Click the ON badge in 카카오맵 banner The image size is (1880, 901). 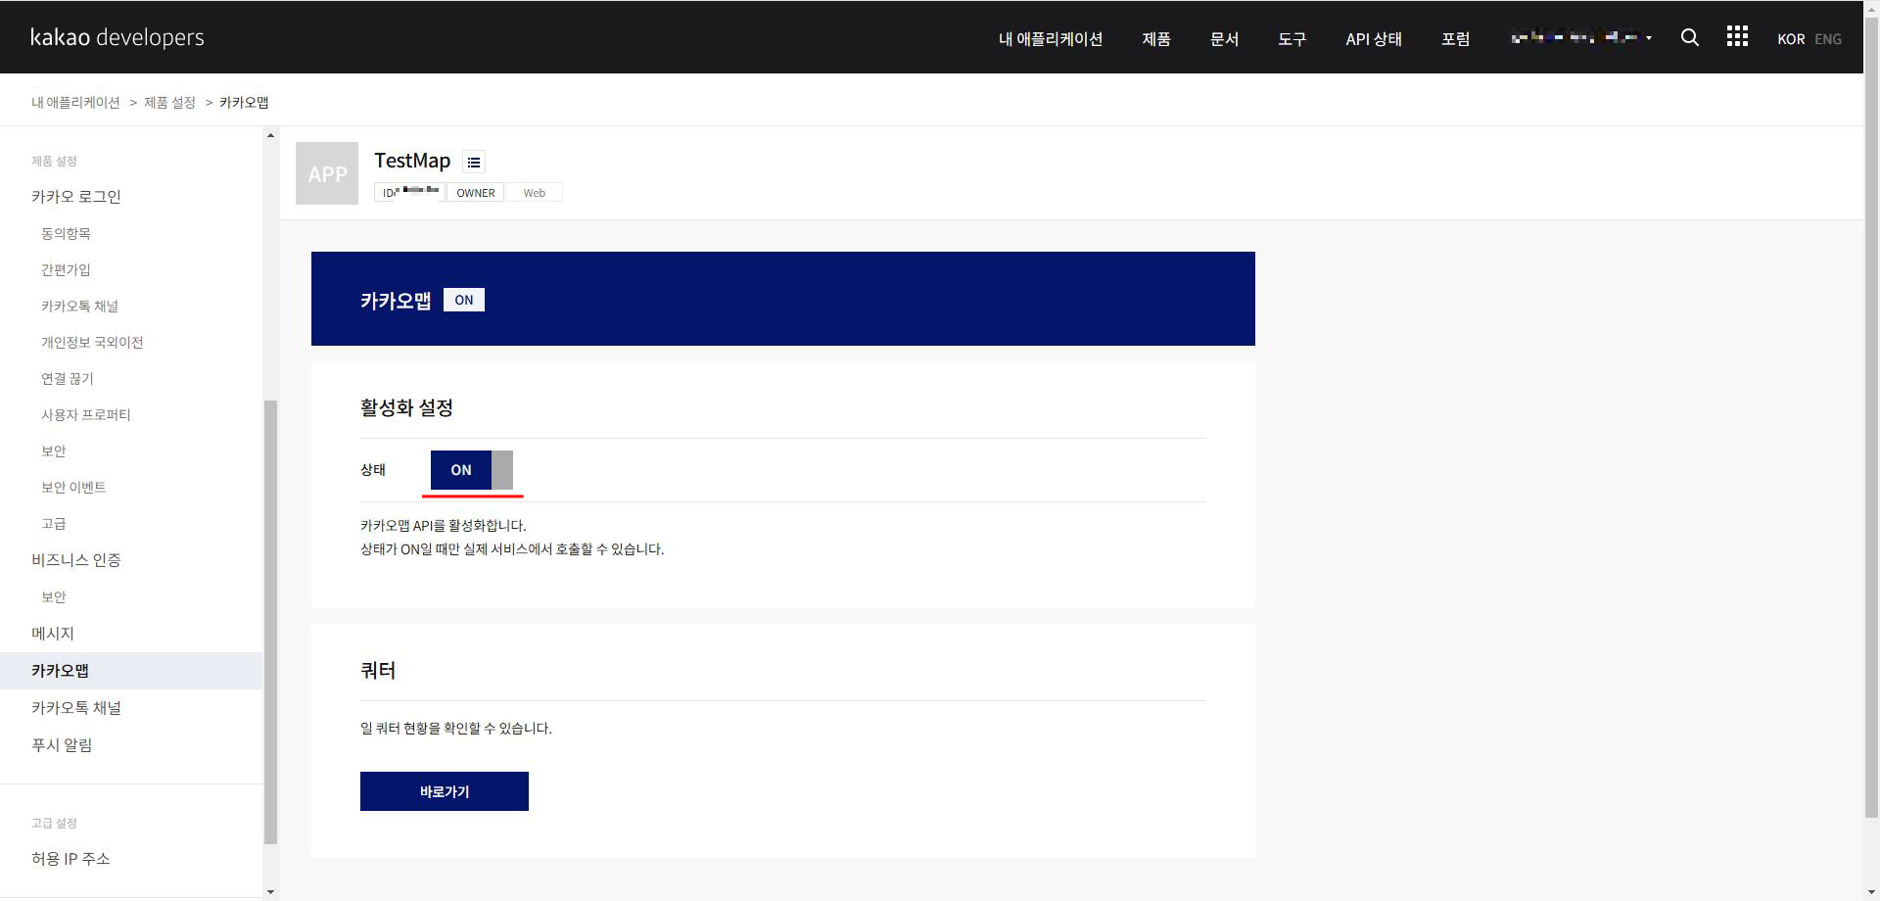click(x=464, y=300)
